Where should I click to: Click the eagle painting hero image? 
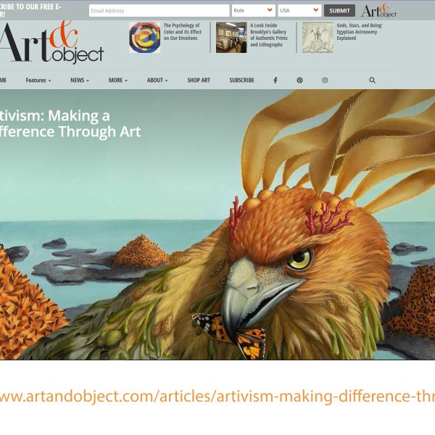(x=217, y=224)
